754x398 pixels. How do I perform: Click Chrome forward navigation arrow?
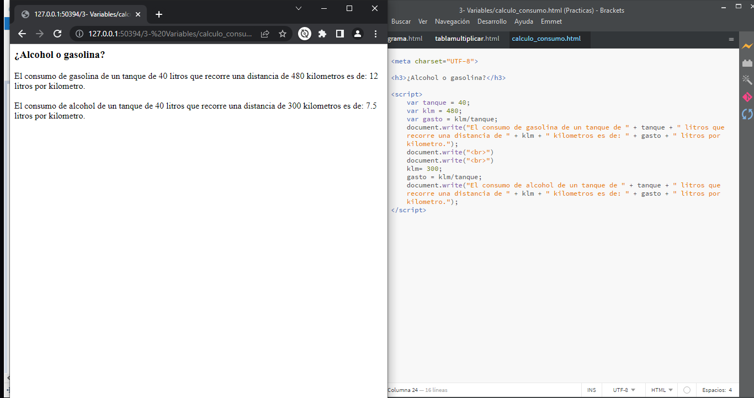(x=39, y=34)
